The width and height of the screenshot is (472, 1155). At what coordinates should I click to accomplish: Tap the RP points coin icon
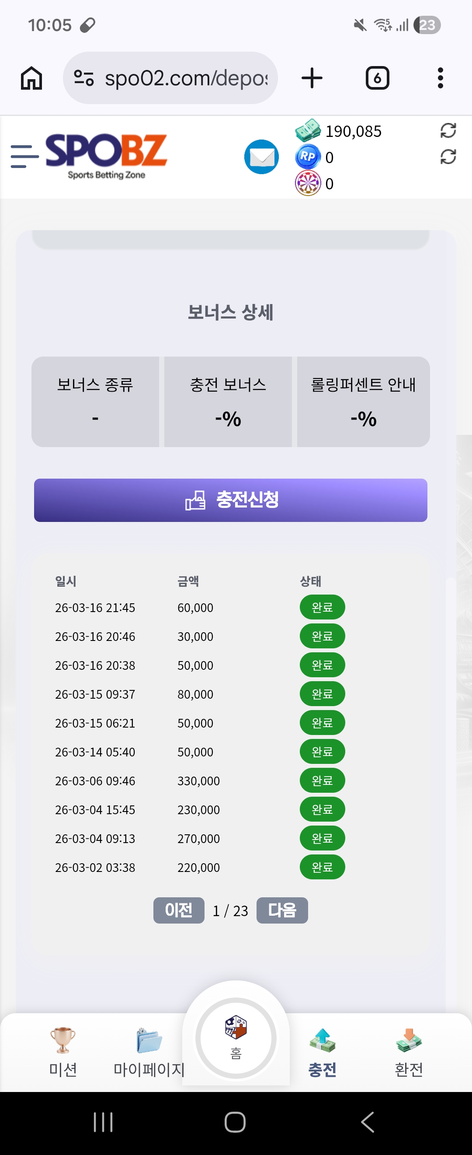click(x=308, y=157)
